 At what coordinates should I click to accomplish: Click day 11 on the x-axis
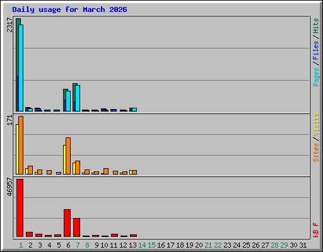pyautogui.click(x=114, y=245)
